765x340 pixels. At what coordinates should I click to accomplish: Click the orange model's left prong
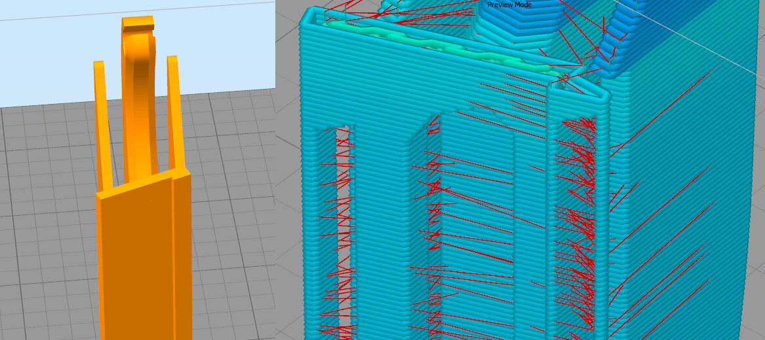tap(102, 124)
